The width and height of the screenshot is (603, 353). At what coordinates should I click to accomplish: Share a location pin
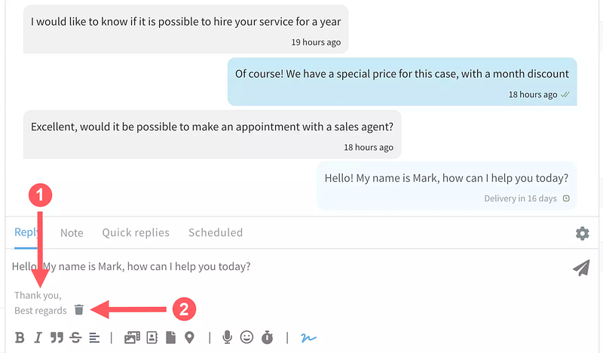pos(189,338)
